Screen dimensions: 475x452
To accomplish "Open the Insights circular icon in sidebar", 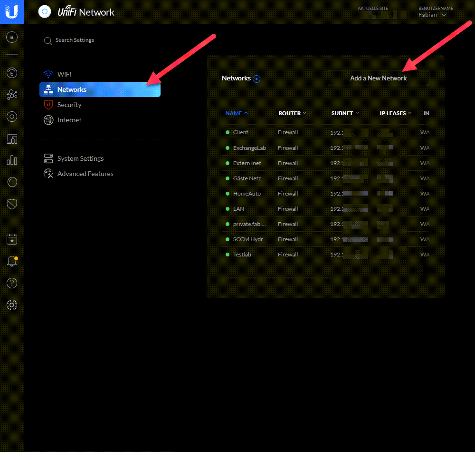I will point(12,182).
